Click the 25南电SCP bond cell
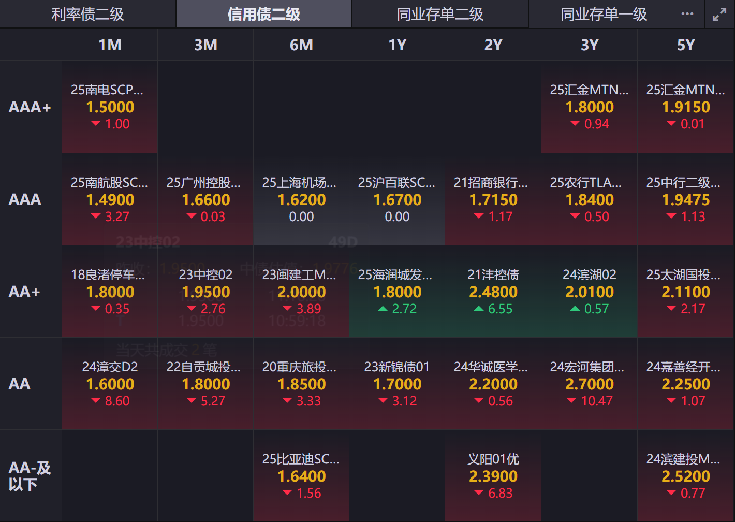 coord(109,107)
